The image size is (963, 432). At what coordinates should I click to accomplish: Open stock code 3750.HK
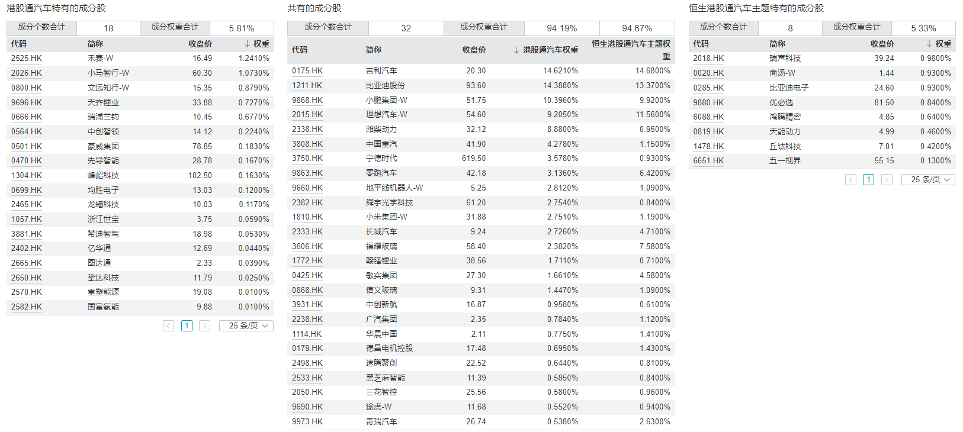click(307, 159)
